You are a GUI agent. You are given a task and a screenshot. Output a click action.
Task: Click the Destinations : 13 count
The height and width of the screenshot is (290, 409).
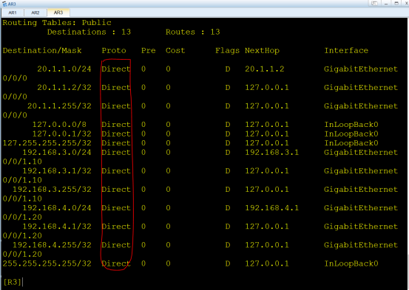[x=89, y=32]
